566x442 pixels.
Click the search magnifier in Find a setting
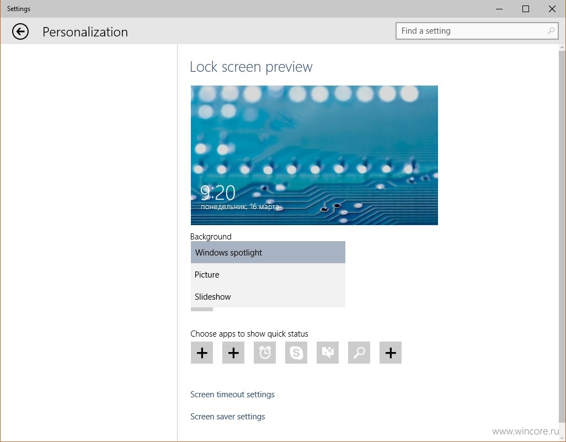551,31
